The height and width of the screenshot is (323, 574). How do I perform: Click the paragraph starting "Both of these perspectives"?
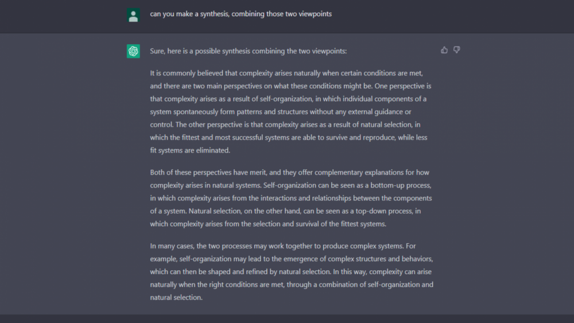pyautogui.click(x=290, y=198)
